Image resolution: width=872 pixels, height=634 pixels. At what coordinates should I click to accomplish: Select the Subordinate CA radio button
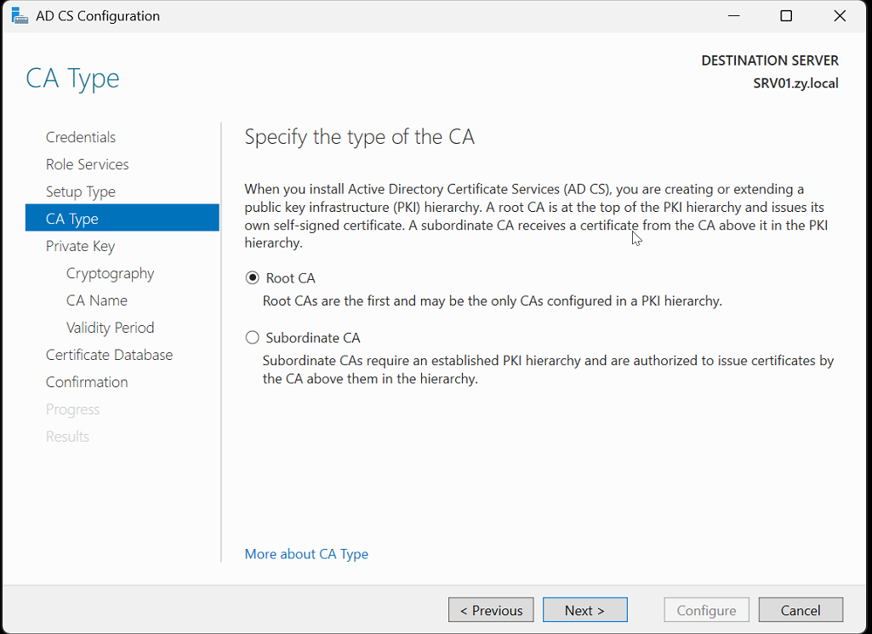(x=253, y=338)
